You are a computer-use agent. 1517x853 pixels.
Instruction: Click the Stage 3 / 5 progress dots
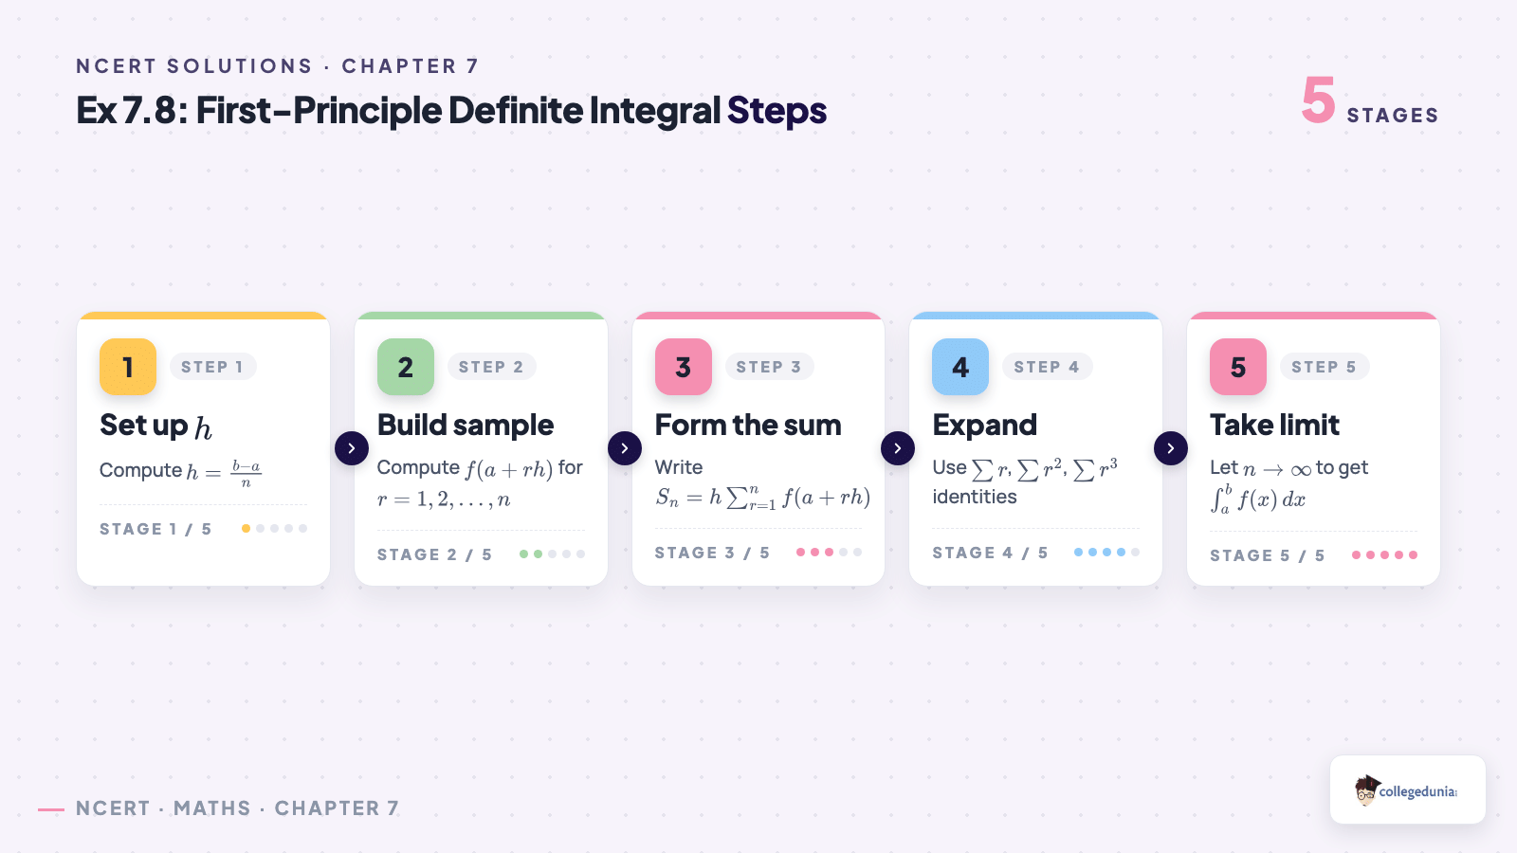coord(830,552)
